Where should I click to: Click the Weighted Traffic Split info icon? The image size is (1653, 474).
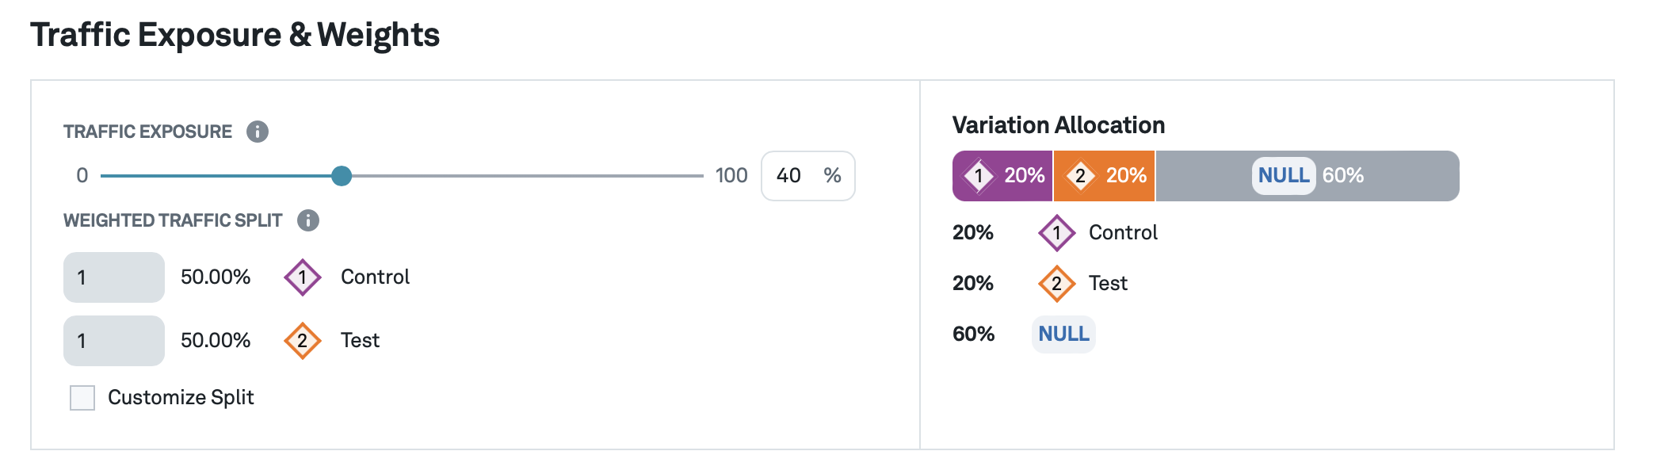(x=307, y=221)
